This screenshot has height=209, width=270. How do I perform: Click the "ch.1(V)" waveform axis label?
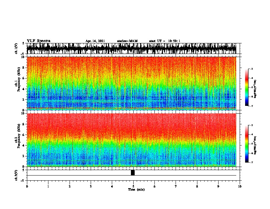click(x=16, y=48)
